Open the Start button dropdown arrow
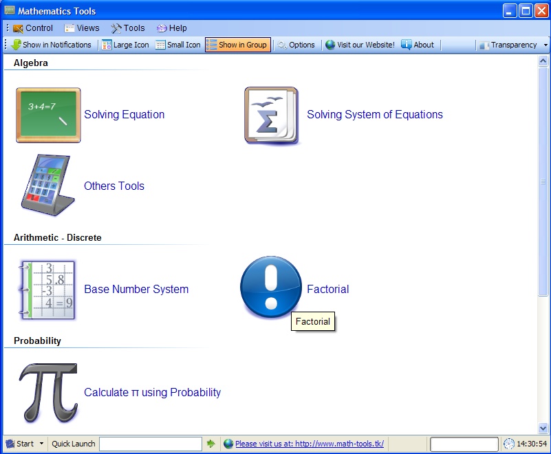551x454 pixels. pyautogui.click(x=41, y=444)
